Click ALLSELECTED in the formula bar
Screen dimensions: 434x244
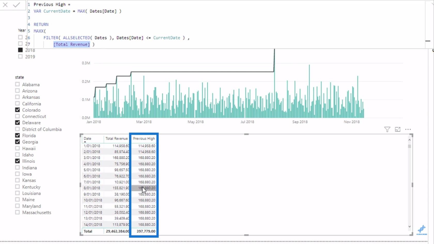point(76,38)
